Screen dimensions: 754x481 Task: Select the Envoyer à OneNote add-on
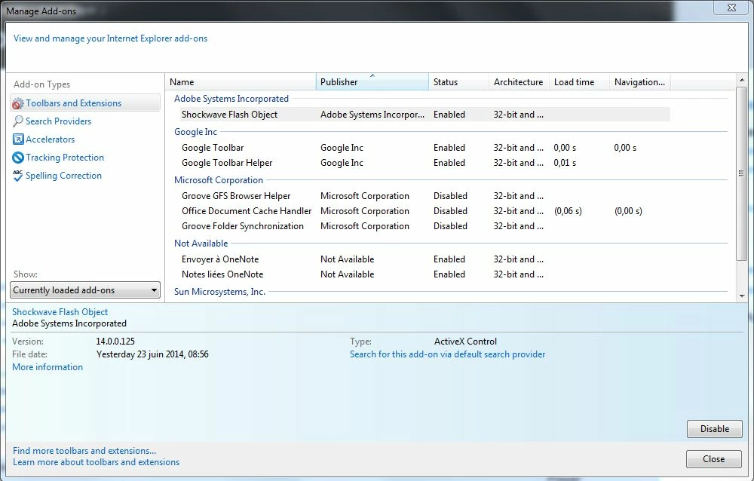220,259
